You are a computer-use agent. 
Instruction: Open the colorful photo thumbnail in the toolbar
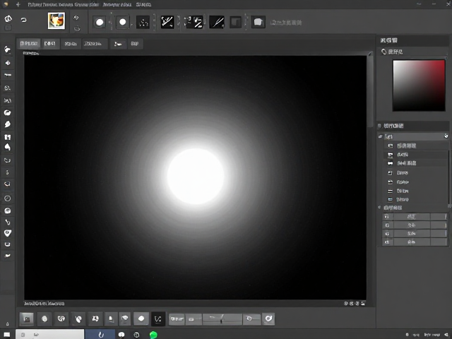[x=56, y=20]
